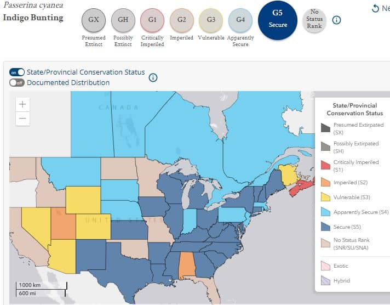Viewport: 390px width, 305px height.
Task: Select red Nova Scotia on the map
Action: (x=301, y=187)
